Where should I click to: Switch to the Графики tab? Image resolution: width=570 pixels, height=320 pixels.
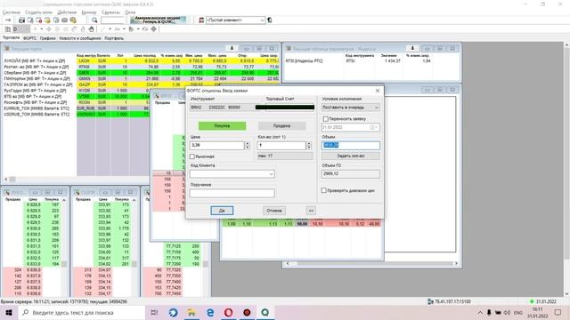pos(47,38)
